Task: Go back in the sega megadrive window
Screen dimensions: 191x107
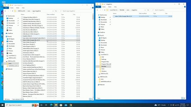Action: [x=5, y=11]
